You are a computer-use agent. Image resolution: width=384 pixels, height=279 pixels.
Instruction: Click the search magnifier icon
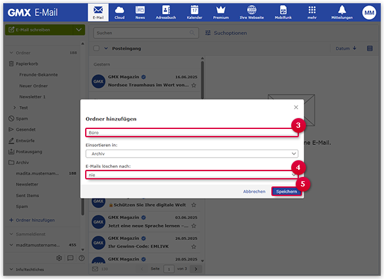coord(192,33)
